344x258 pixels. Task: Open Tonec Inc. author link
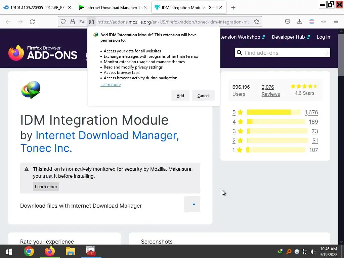[x=46, y=148]
